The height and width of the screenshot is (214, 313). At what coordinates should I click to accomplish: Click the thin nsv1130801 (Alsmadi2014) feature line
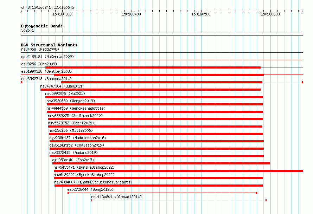[179, 200]
